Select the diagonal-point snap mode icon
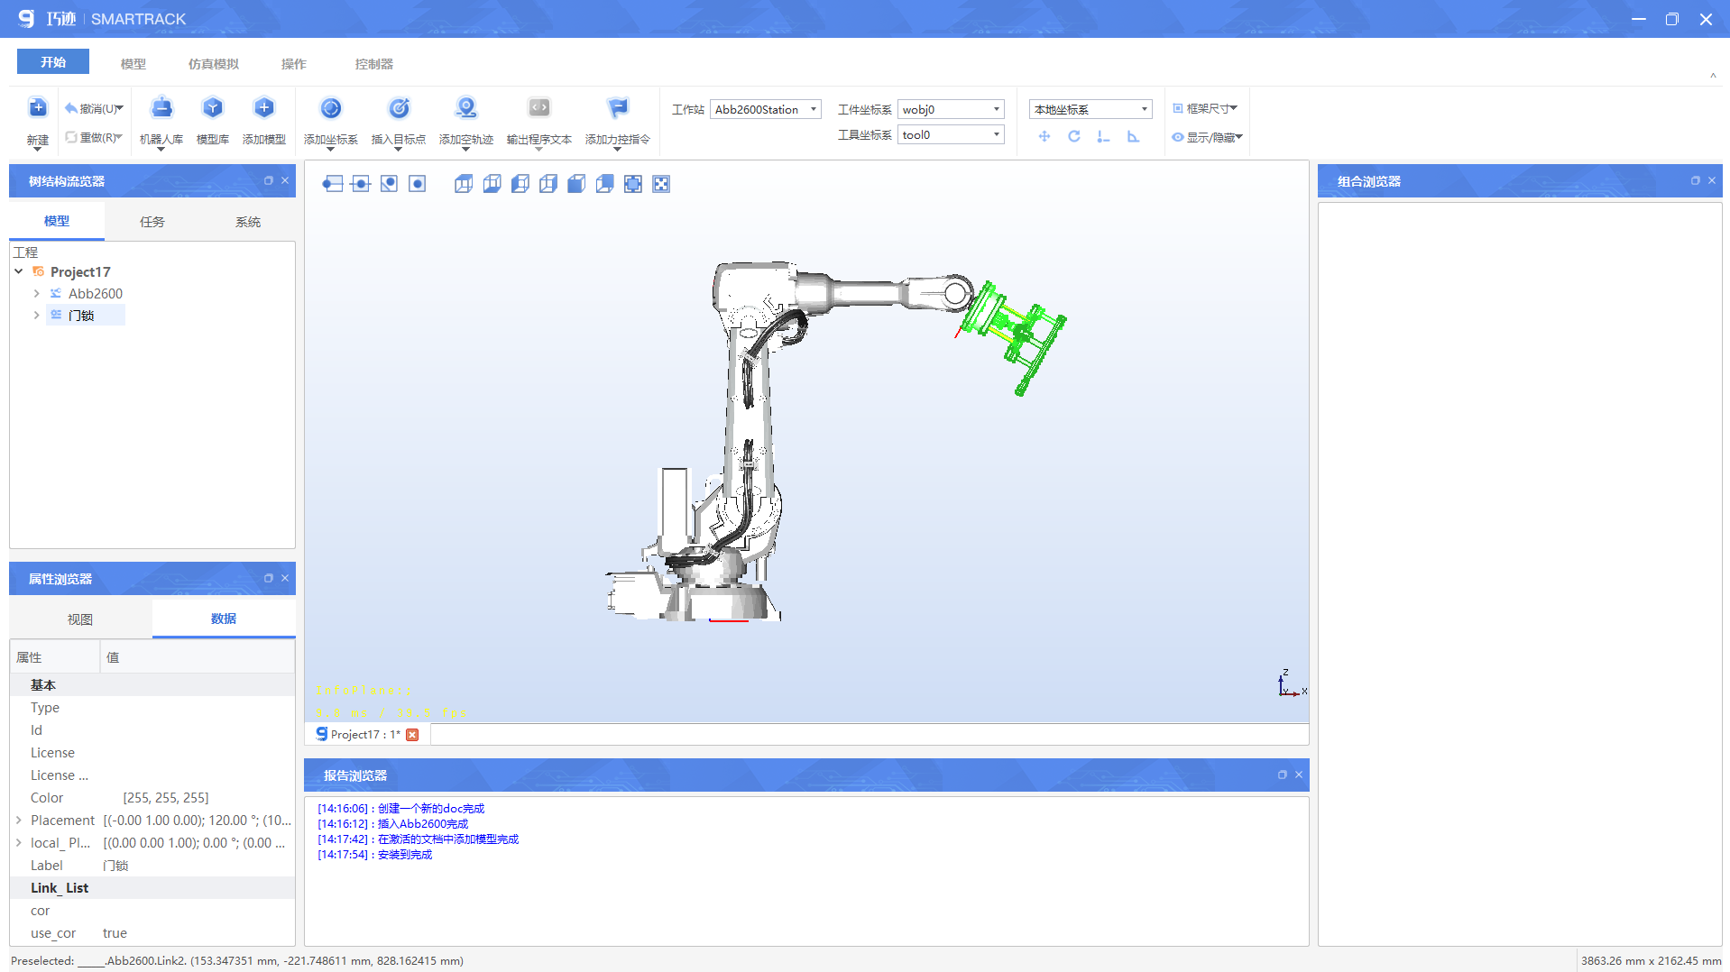 pos(389,184)
